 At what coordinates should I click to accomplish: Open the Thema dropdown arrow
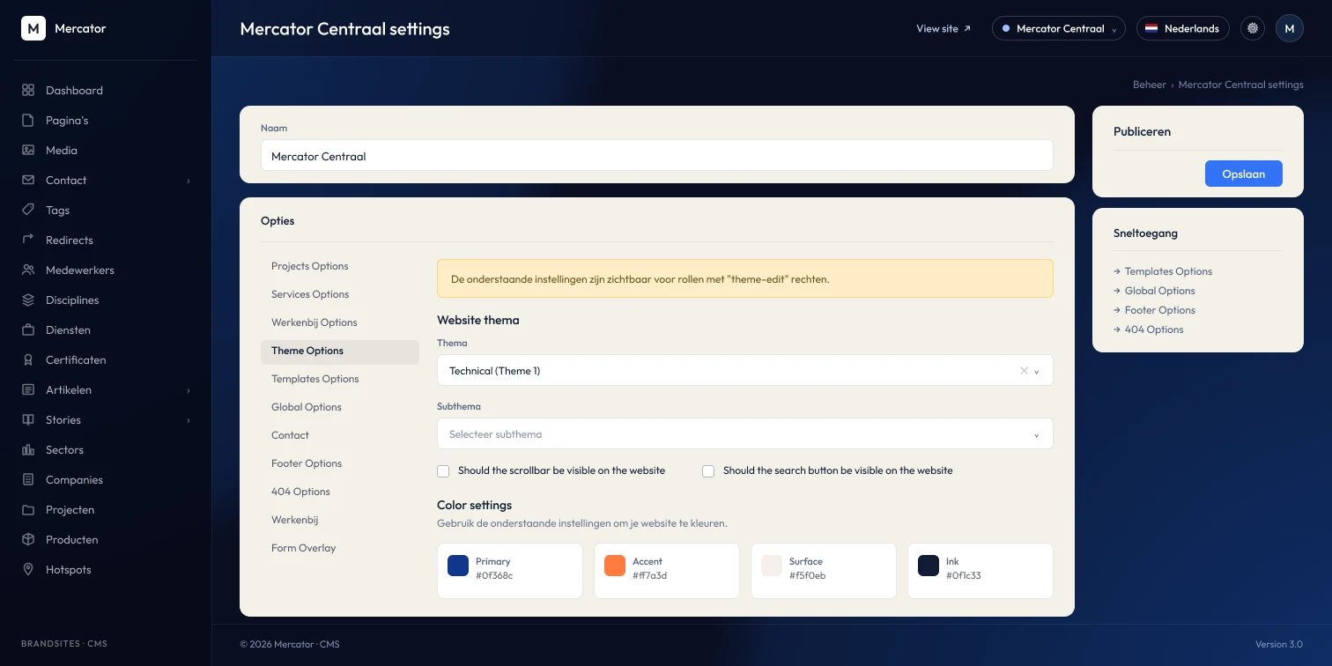coord(1037,372)
